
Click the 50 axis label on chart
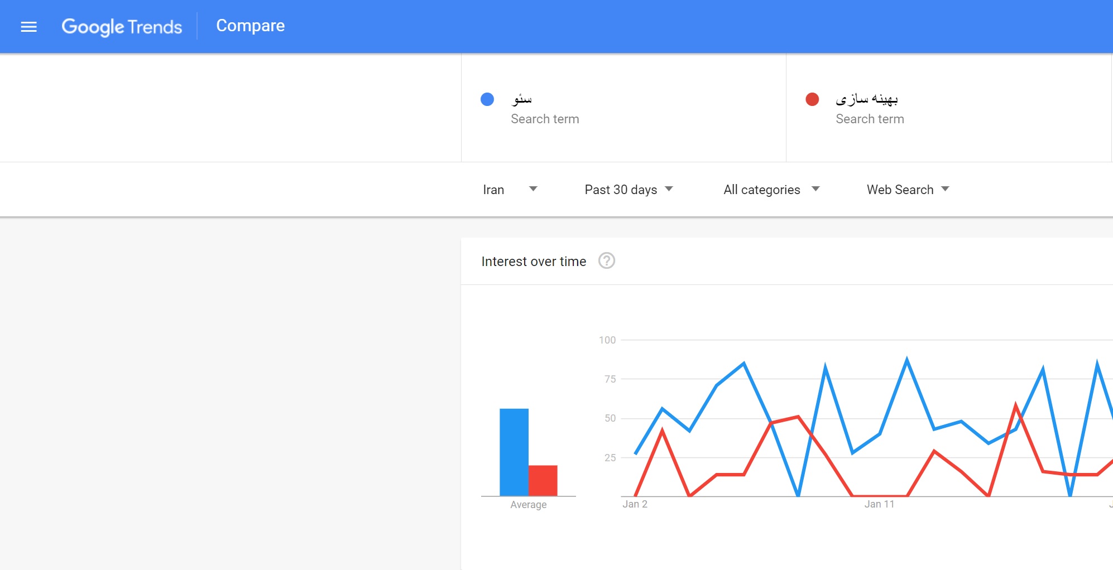click(x=610, y=418)
